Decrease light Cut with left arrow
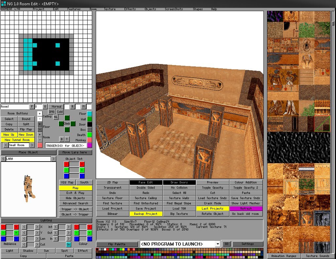The height and width of the screenshot is (259, 336). pyautogui.click(x=24, y=244)
